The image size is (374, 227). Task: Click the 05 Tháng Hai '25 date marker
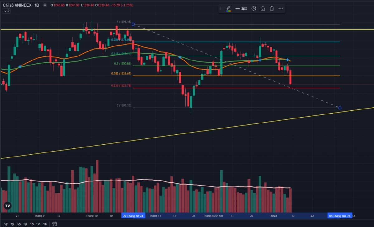[x=340, y=216]
